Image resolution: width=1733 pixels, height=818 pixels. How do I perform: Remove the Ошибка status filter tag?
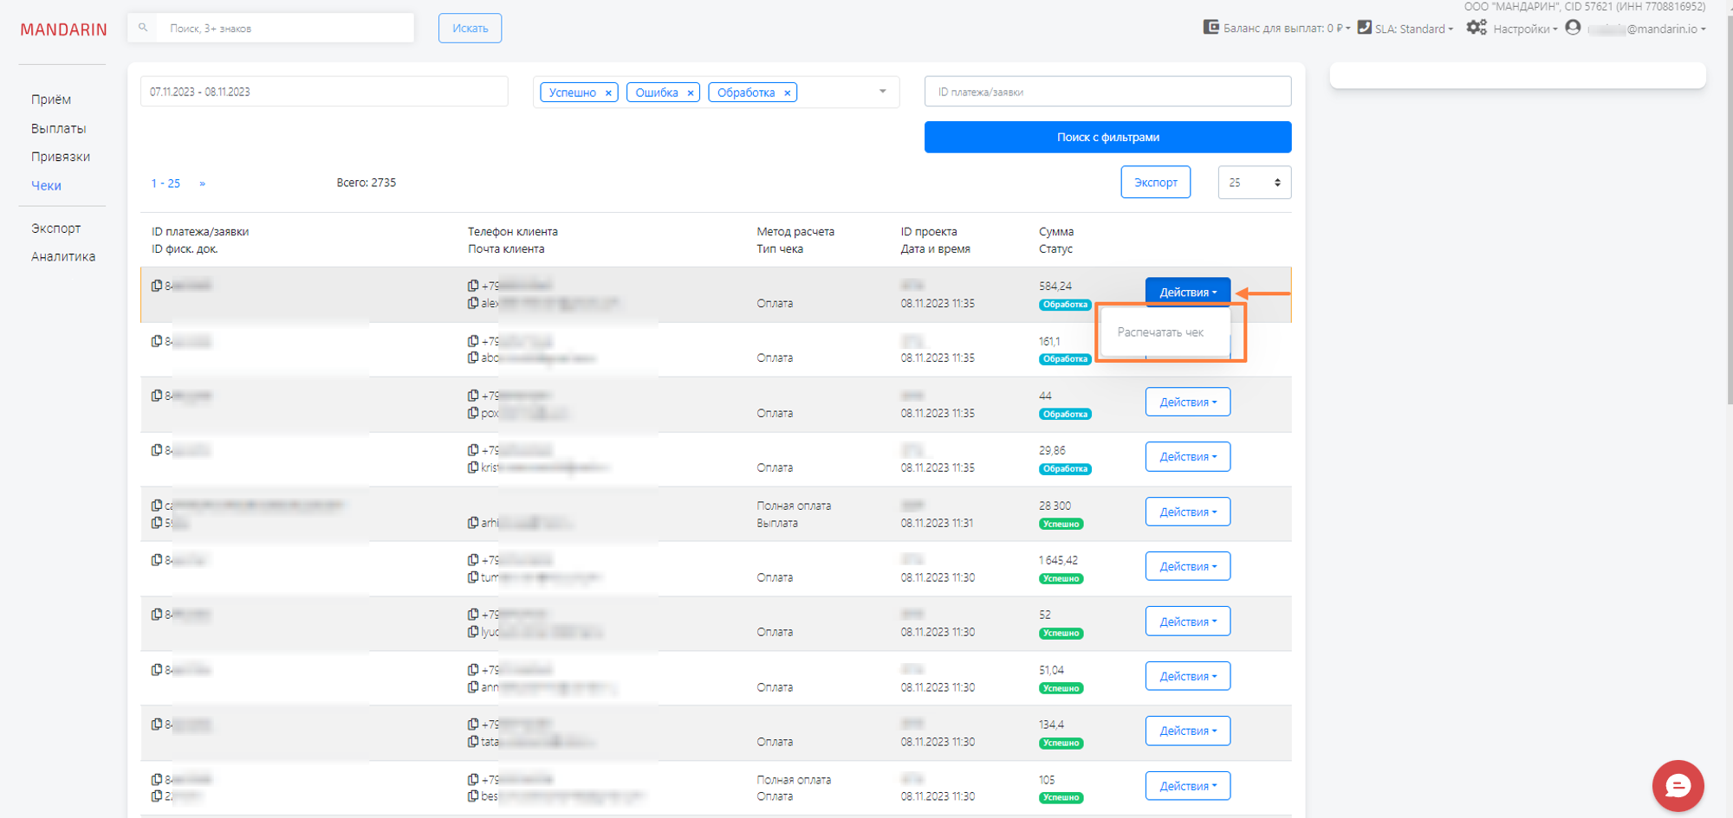tap(691, 93)
